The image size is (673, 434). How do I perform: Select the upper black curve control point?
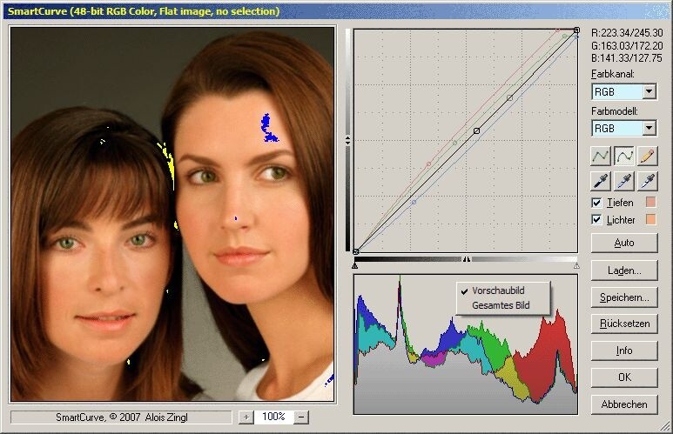pos(509,98)
